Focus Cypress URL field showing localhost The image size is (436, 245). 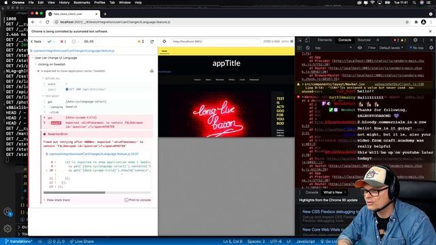pyautogui.click(x=215, y=42)
